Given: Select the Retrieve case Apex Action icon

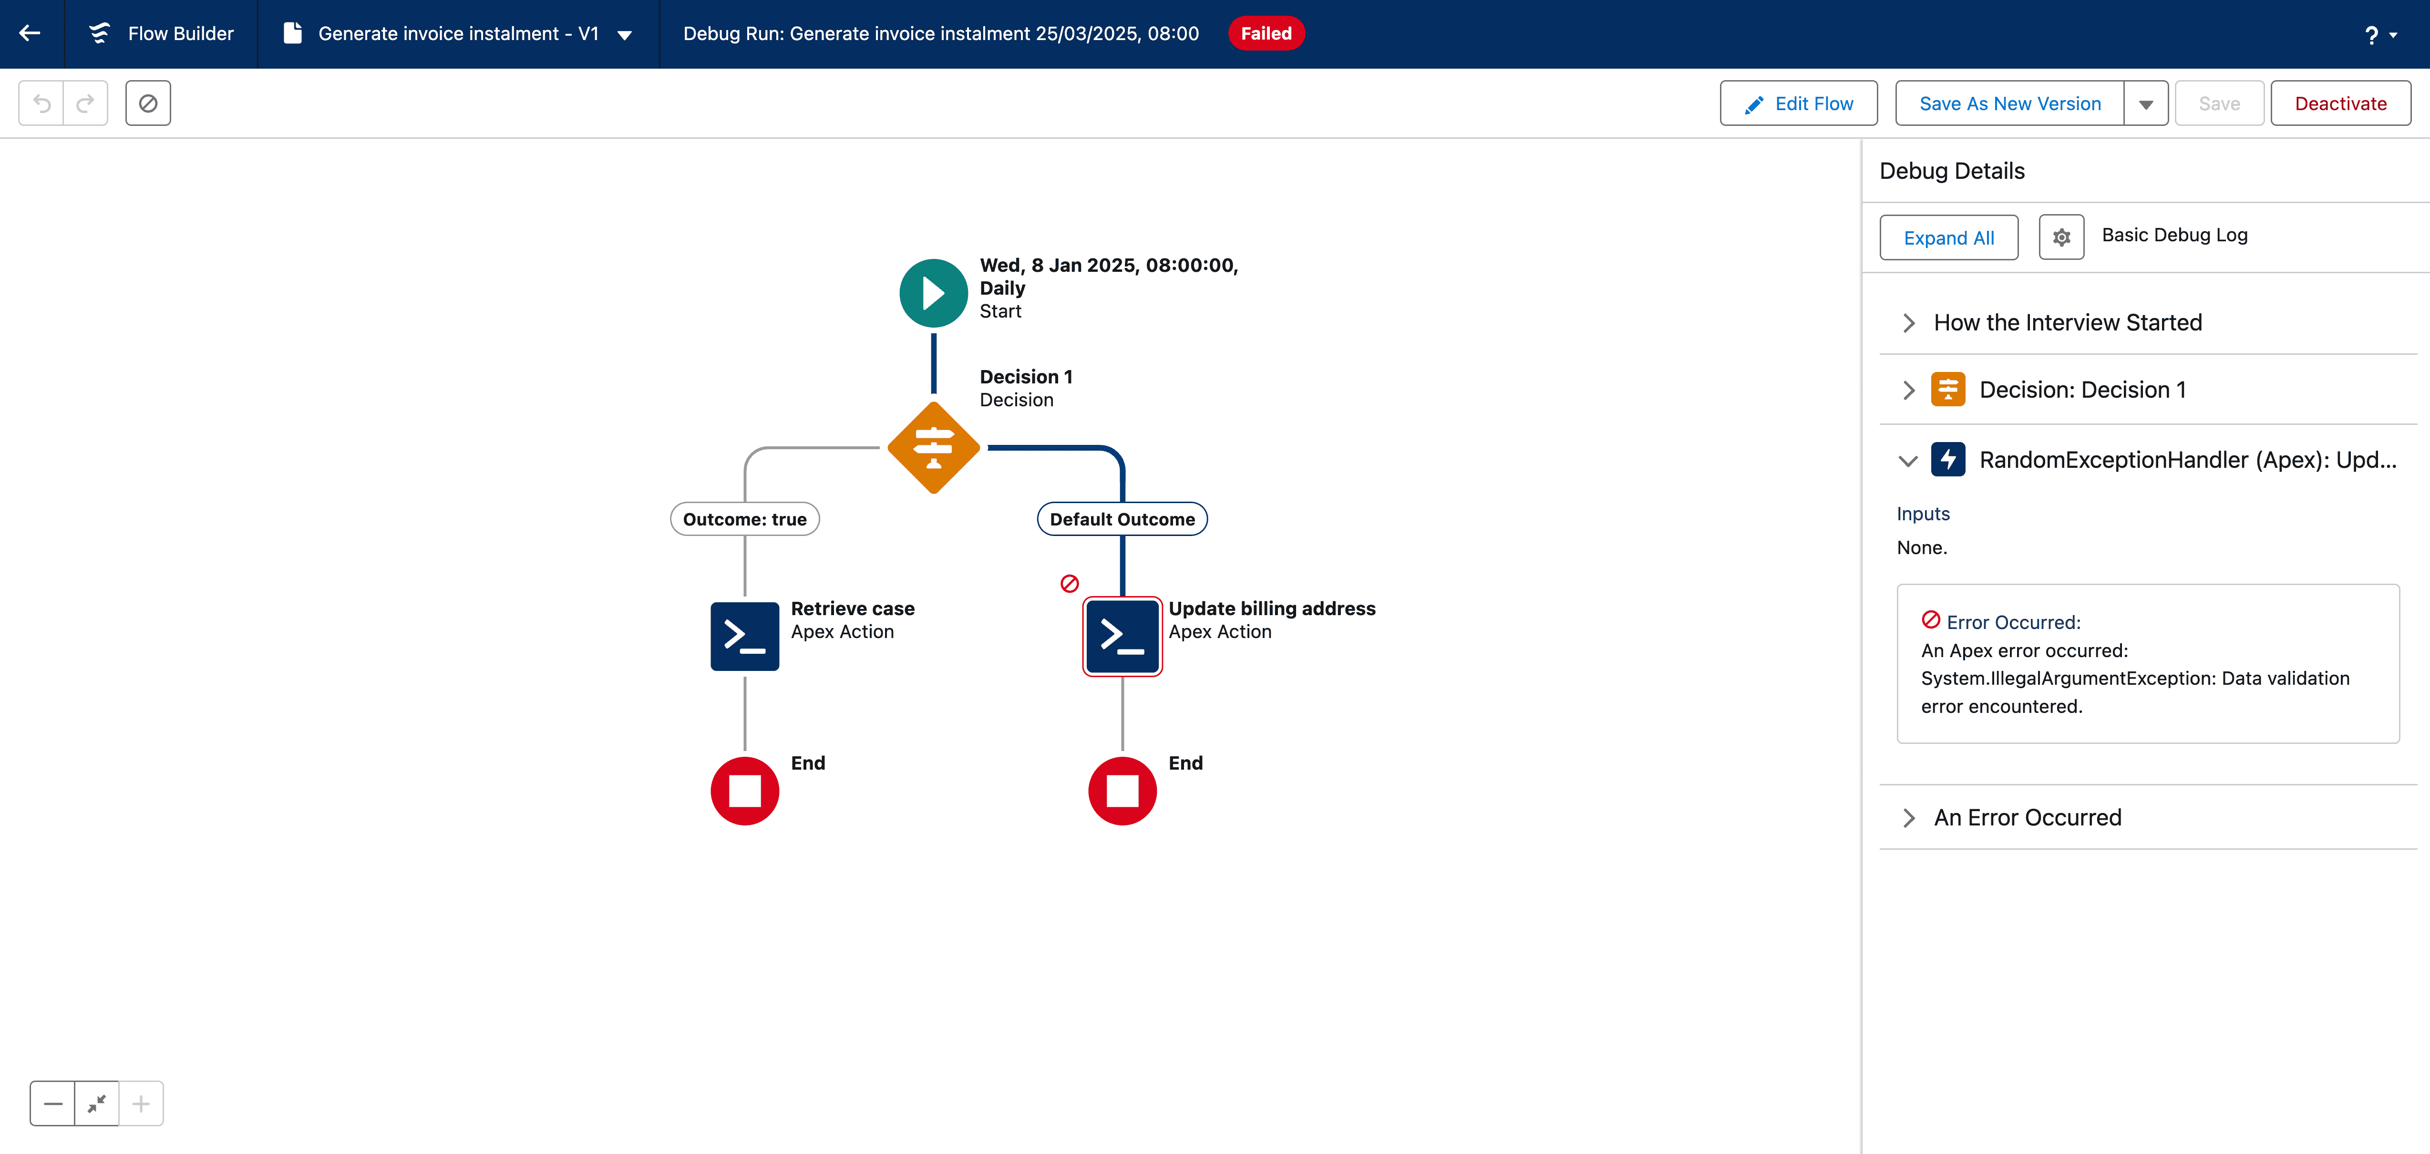Looking at the screenshot, I should (x=744, y=636).
